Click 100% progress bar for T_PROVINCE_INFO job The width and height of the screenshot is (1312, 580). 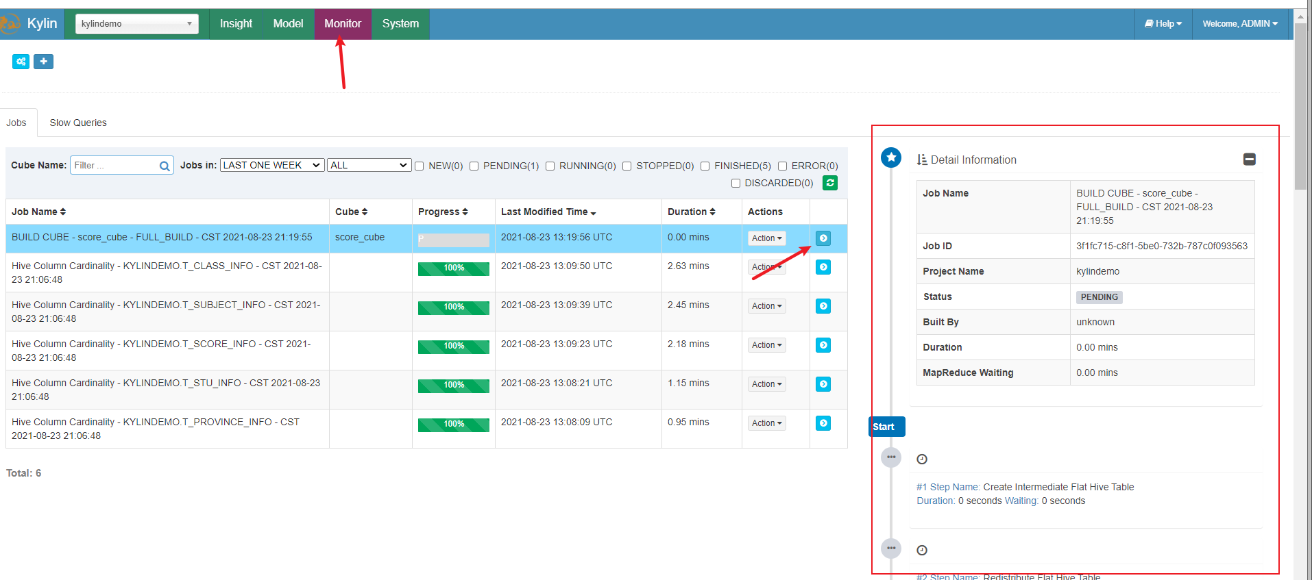pos(454,425)
